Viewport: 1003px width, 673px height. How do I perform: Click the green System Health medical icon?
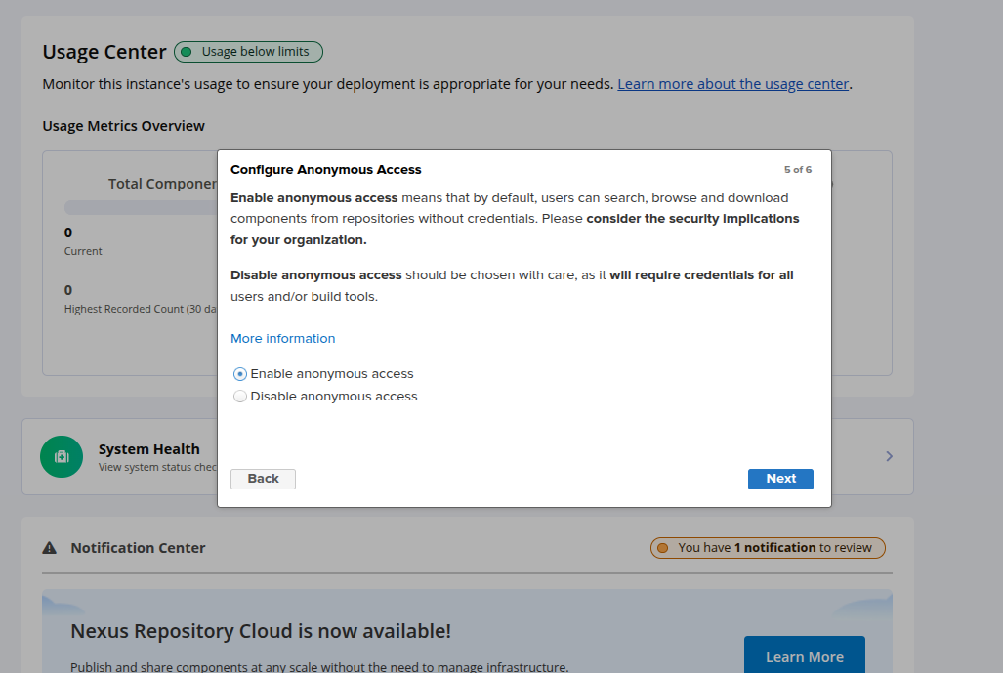[62, 456]
